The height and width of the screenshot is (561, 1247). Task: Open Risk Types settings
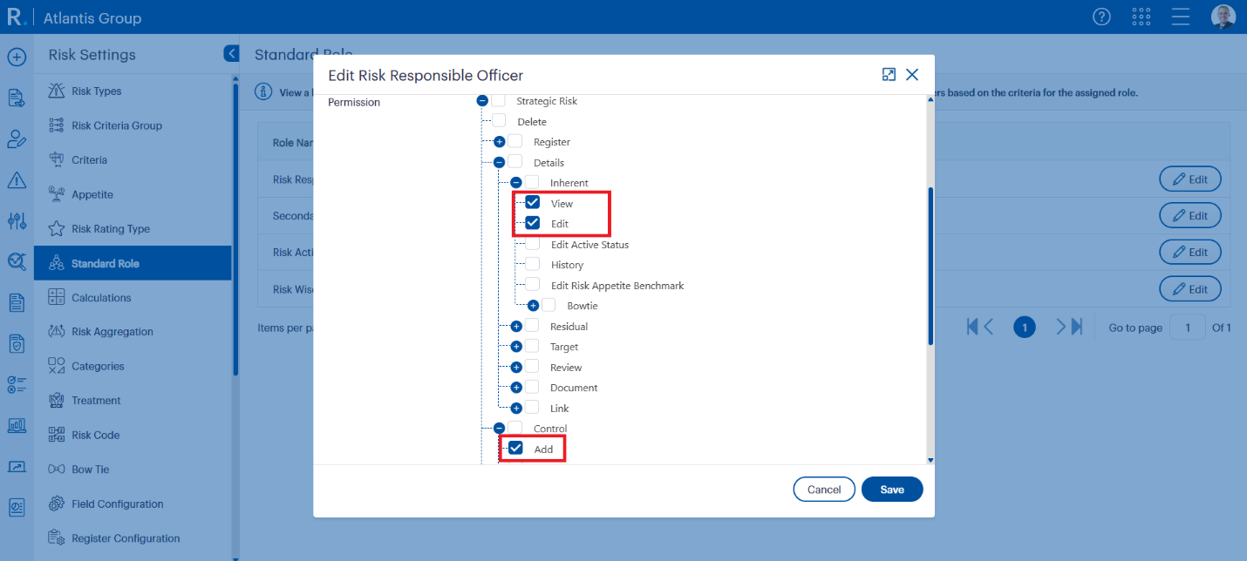pyautogui.click(x=133, y=91)
